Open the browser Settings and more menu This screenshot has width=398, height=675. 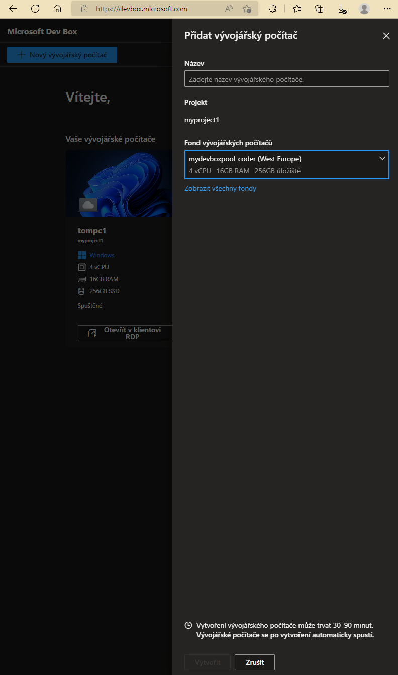pyautogui.click(x=387, y=9)
